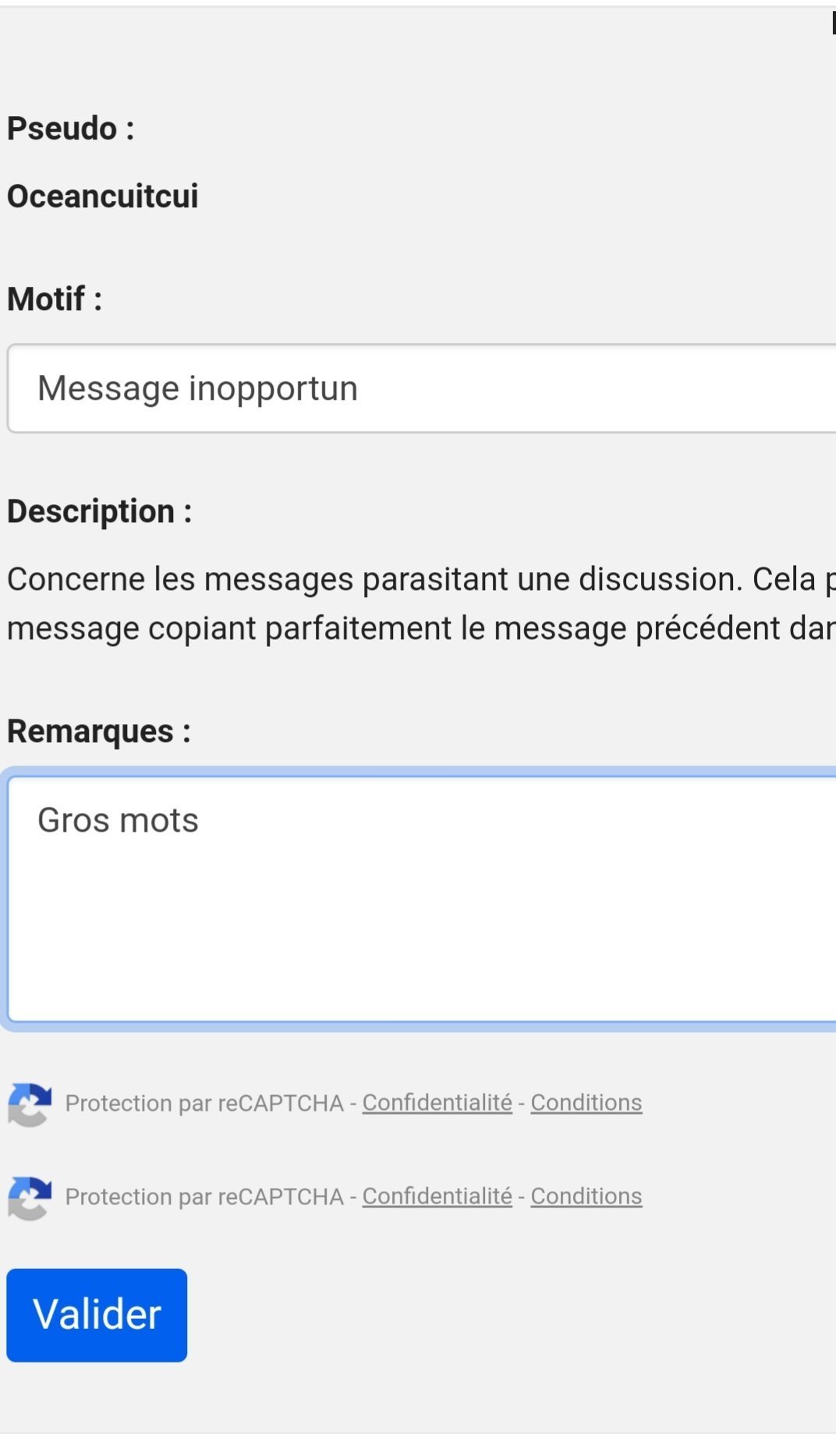Click the Remarques field label
The height and width of the screenshot is (1435, 836).
click(x=99, y=732)
